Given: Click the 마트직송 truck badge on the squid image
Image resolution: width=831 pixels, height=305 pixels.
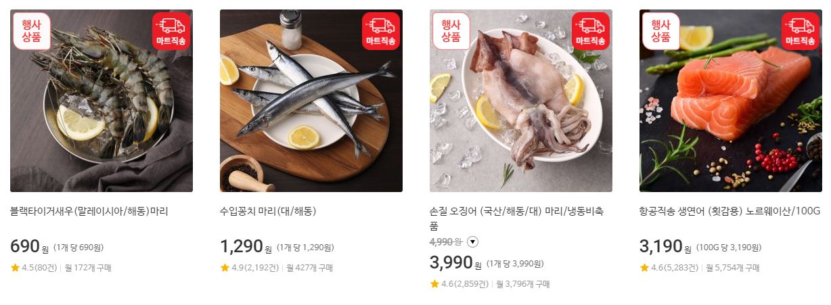Looking at the screenshot, I should [x=591, y=31].
